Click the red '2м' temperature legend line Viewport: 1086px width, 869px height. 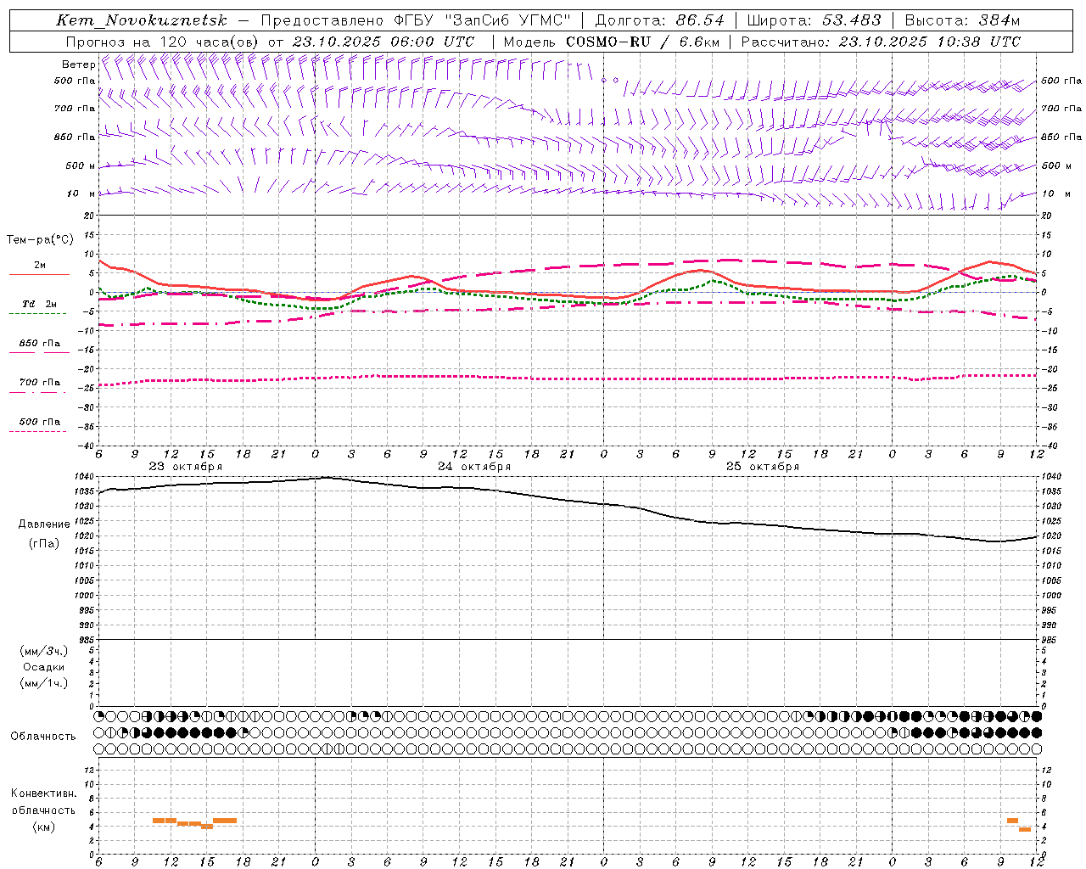(x=39, y=274)
